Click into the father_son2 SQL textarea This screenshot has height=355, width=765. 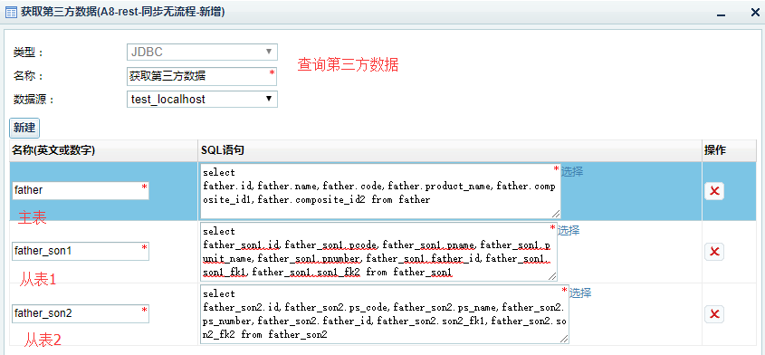coord(385,314)
